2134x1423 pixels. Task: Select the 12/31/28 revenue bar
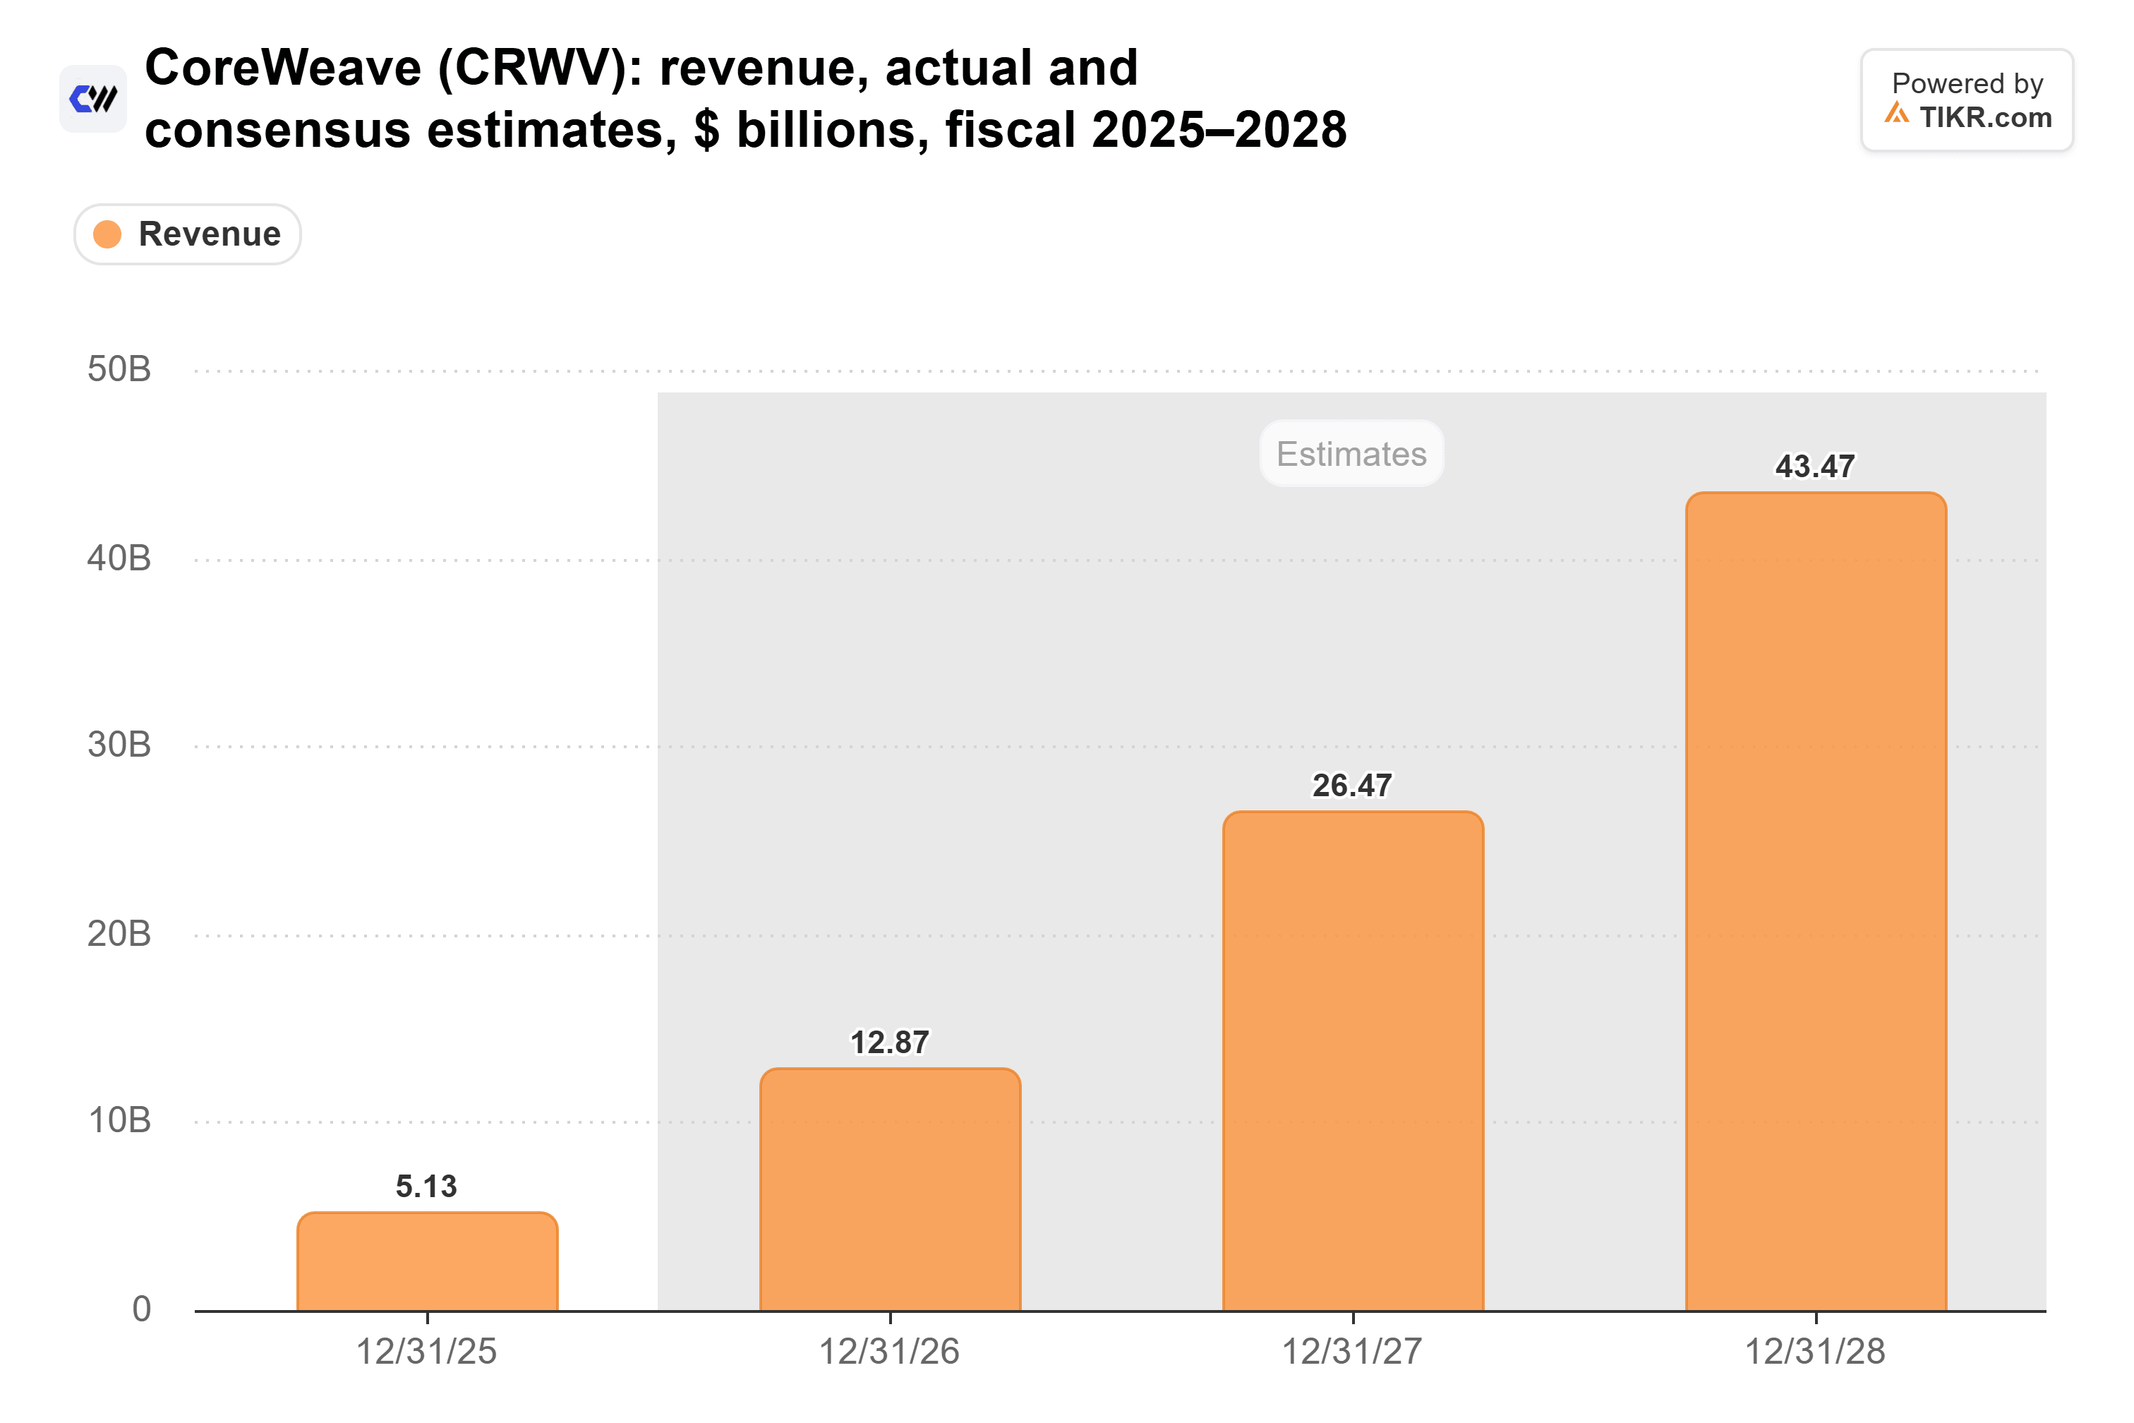pyautogui.click(x=1816, y=902)
